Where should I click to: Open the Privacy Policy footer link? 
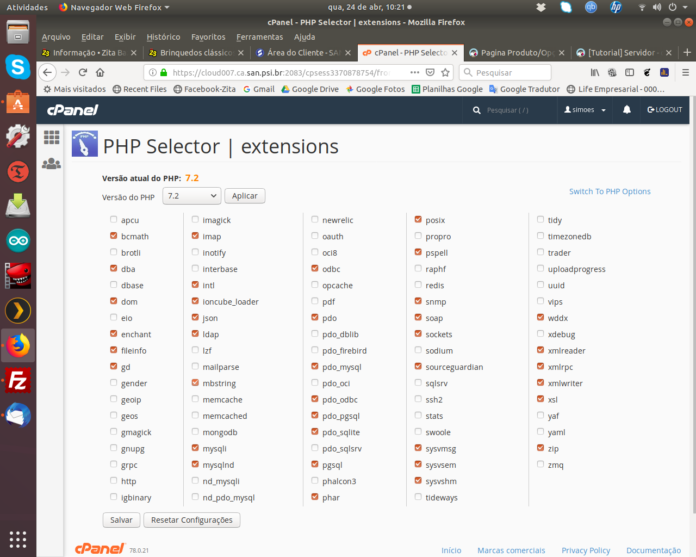pyautogui.click(x=586, y=550)
